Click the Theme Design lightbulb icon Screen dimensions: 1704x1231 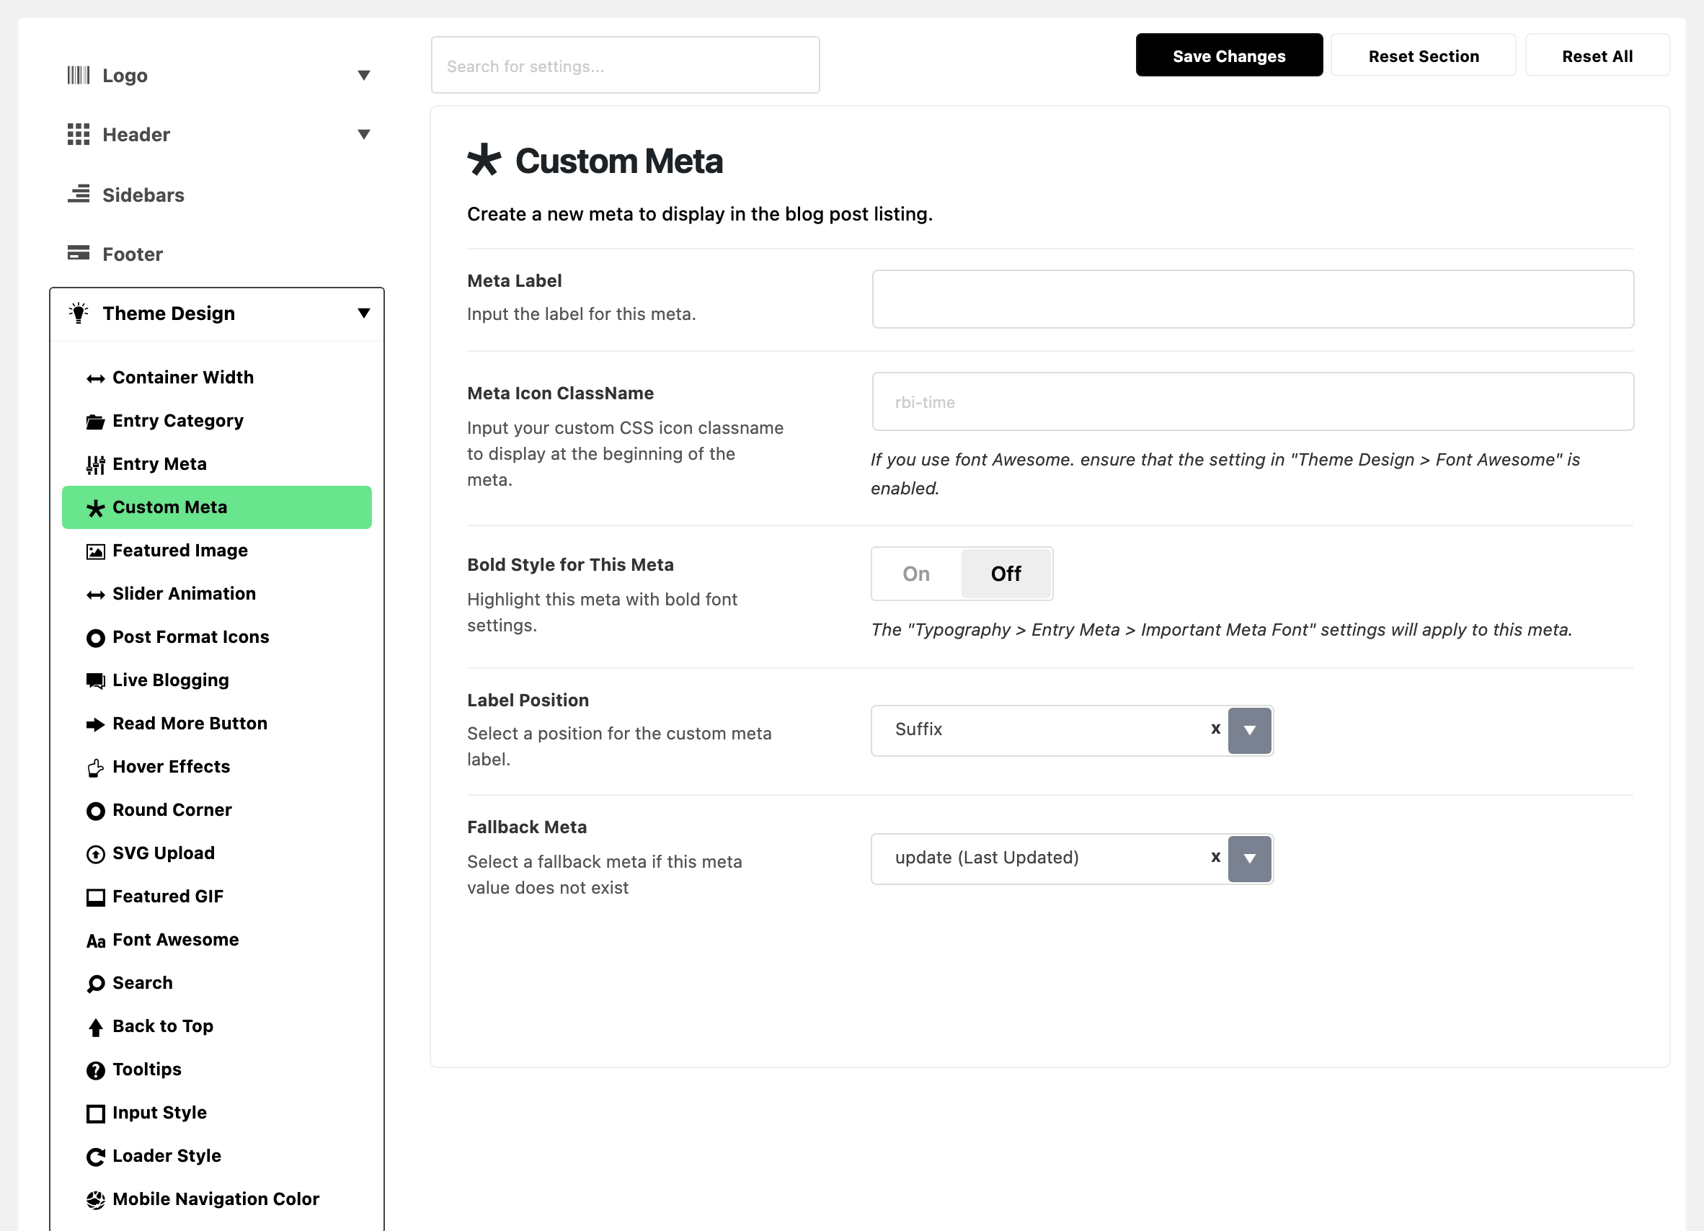(78, 313)
